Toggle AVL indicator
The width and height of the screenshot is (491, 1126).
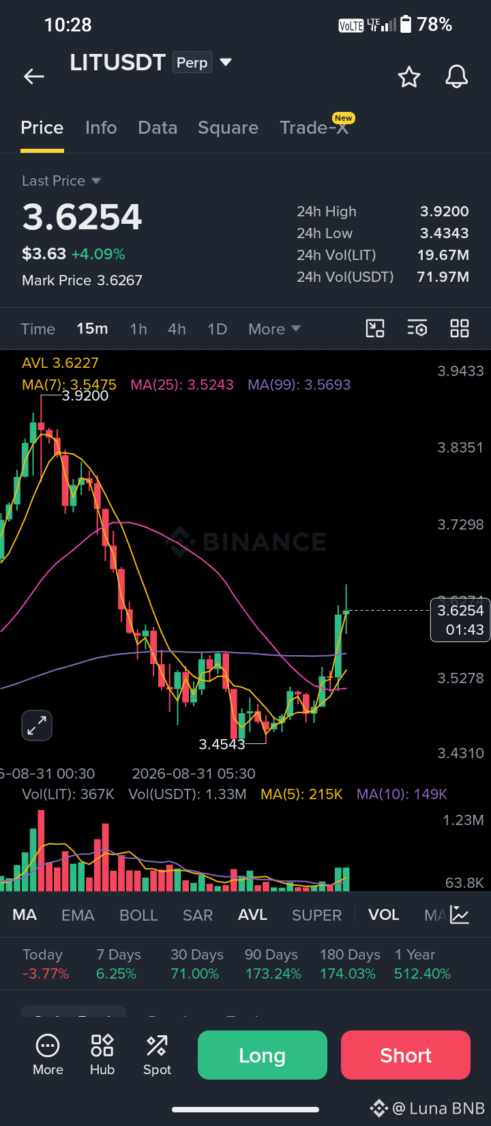pos(252,915)
